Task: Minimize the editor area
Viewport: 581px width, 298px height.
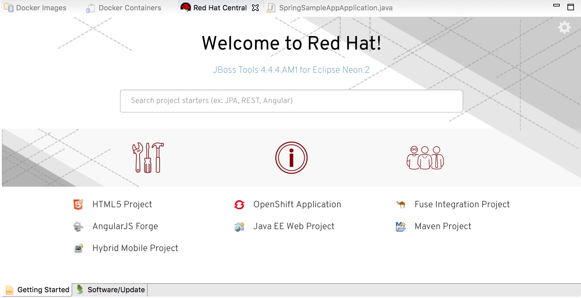Action: pos(556,5)
